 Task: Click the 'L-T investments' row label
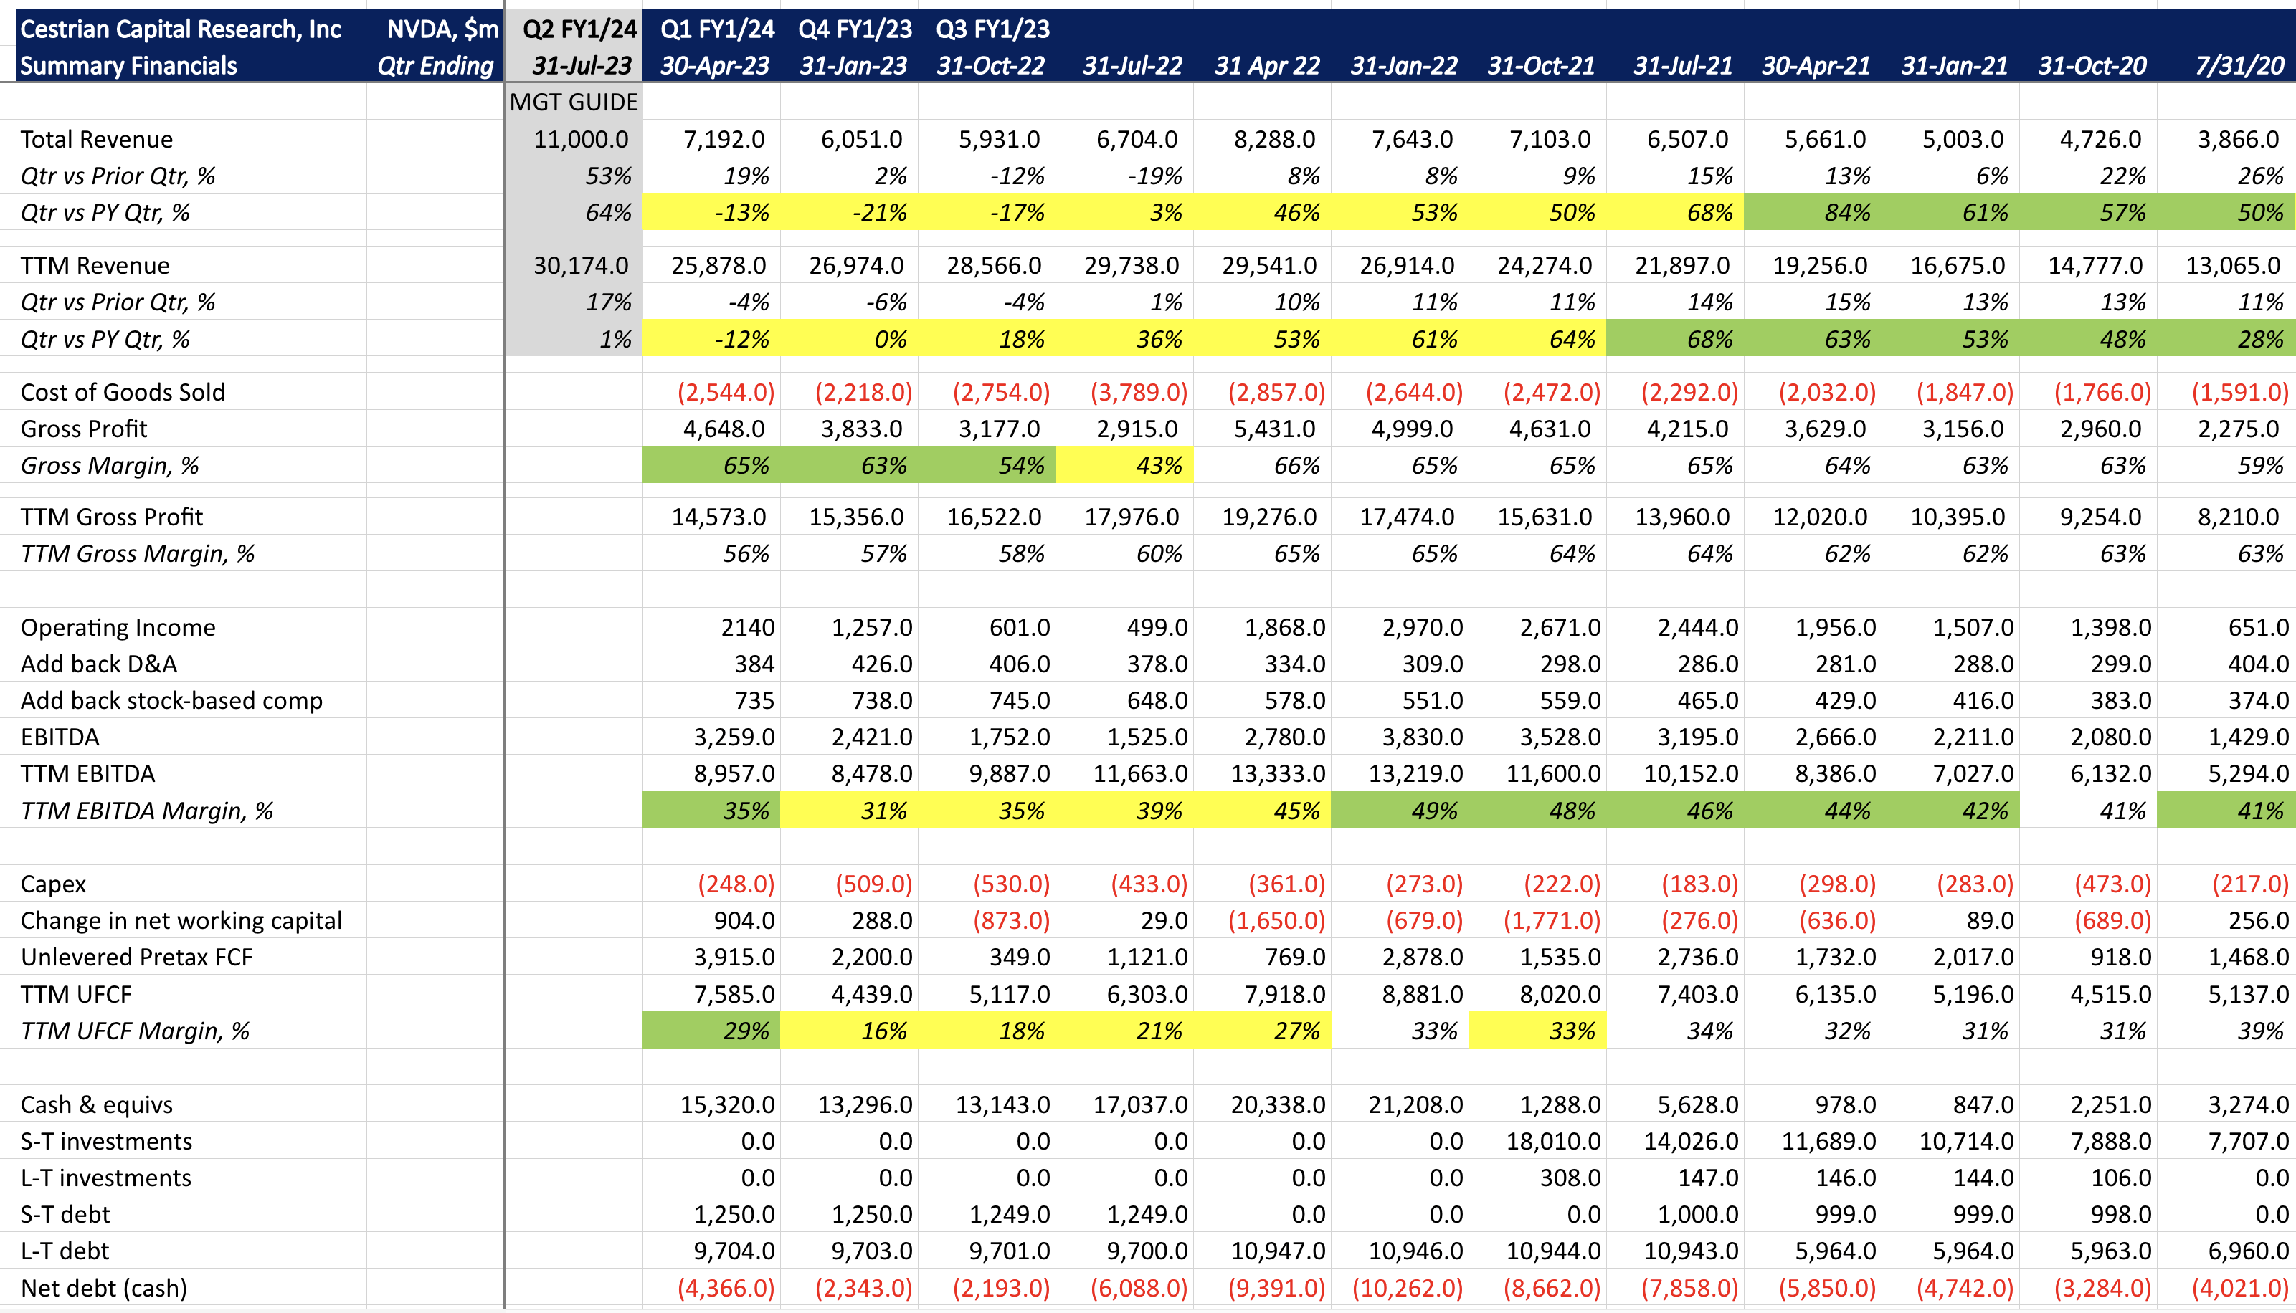tap(105, 1178)
